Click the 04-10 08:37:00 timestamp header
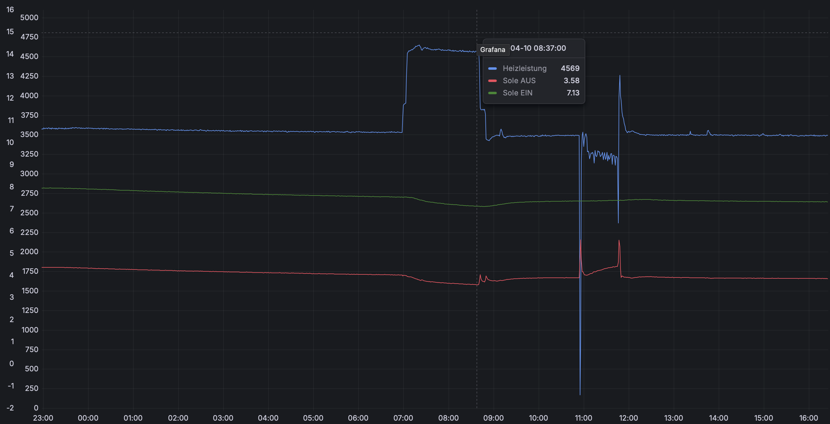Image resolution: width=830 pixels, height=424 pixels. (x=538, y=48)
